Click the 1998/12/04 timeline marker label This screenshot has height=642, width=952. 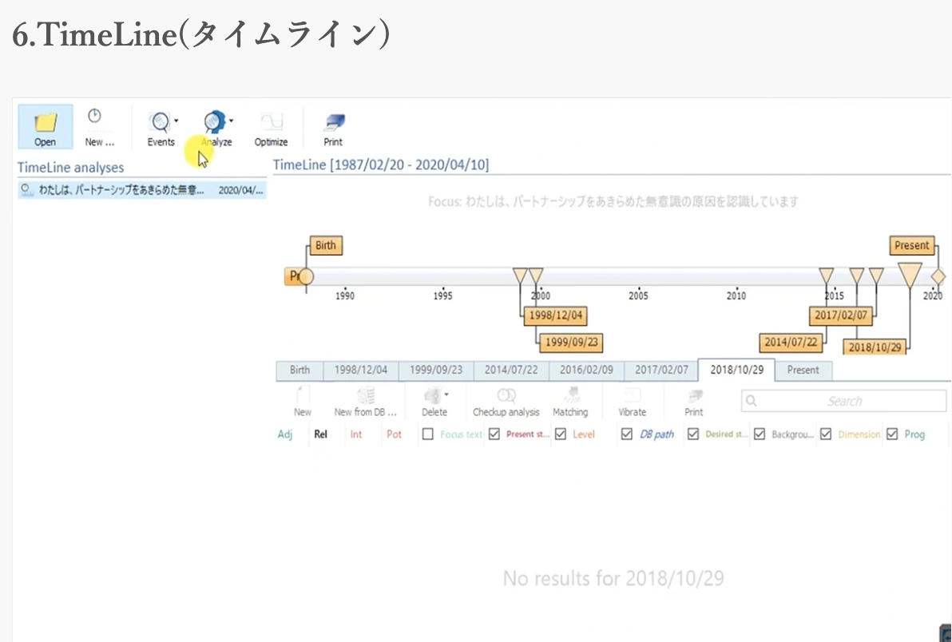click(556, 316)
